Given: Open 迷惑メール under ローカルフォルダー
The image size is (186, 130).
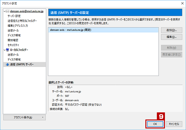Looking at the screenshot, I should 13,55.
